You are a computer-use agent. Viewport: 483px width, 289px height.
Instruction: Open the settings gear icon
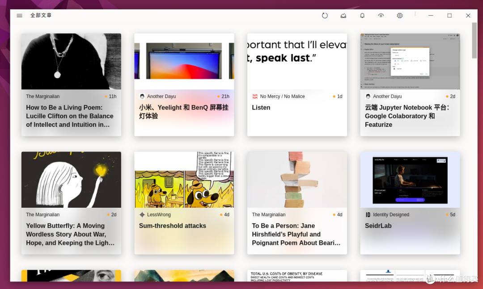click(400, 16)
